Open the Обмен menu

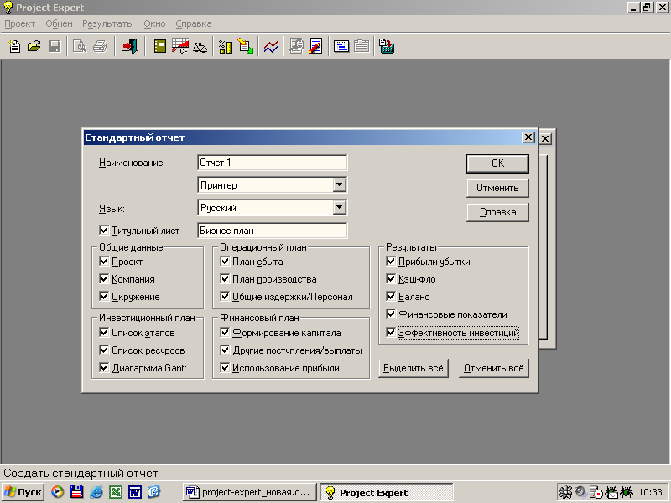[59, 24]
